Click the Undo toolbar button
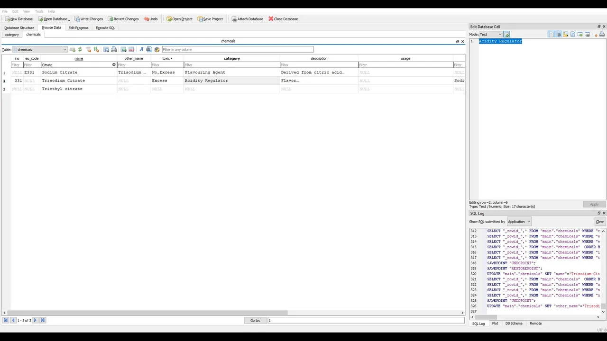Screen dimensions: 607x341 click(151, 19)
